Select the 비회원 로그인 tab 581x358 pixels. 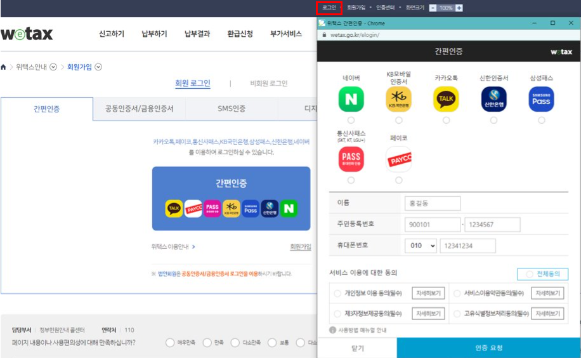pos(269,84)
